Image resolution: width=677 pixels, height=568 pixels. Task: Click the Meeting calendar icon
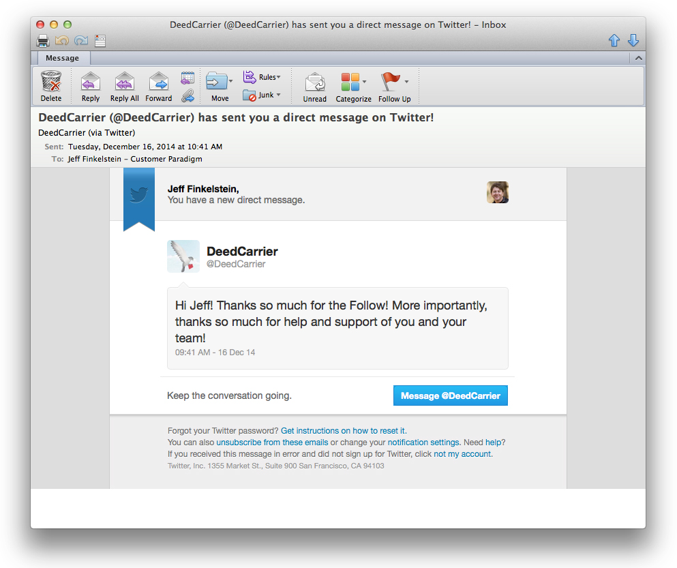coord(187,78)
